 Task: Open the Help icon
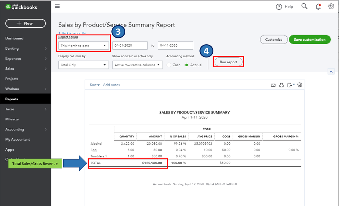pyautogui.click(x=279, y=7)
